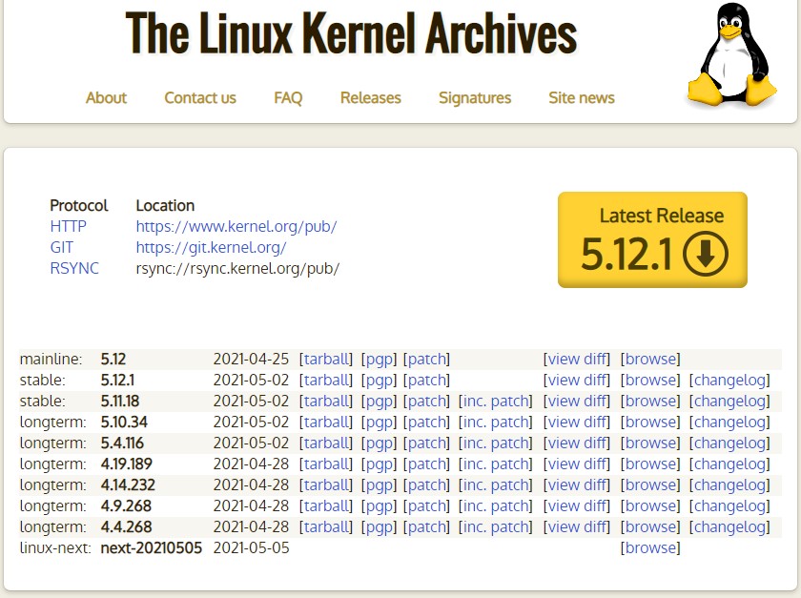The height and width of the screenshot is (598, 801).
Task: Open the FAQ page
Action: 288,97
